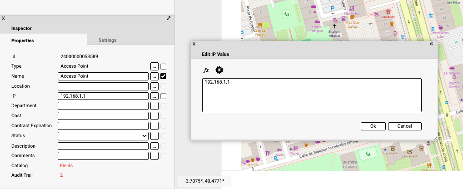463x189 pixels.
Task: Open the ellipsis editor for IP field
Action: (x=154, y=96)
